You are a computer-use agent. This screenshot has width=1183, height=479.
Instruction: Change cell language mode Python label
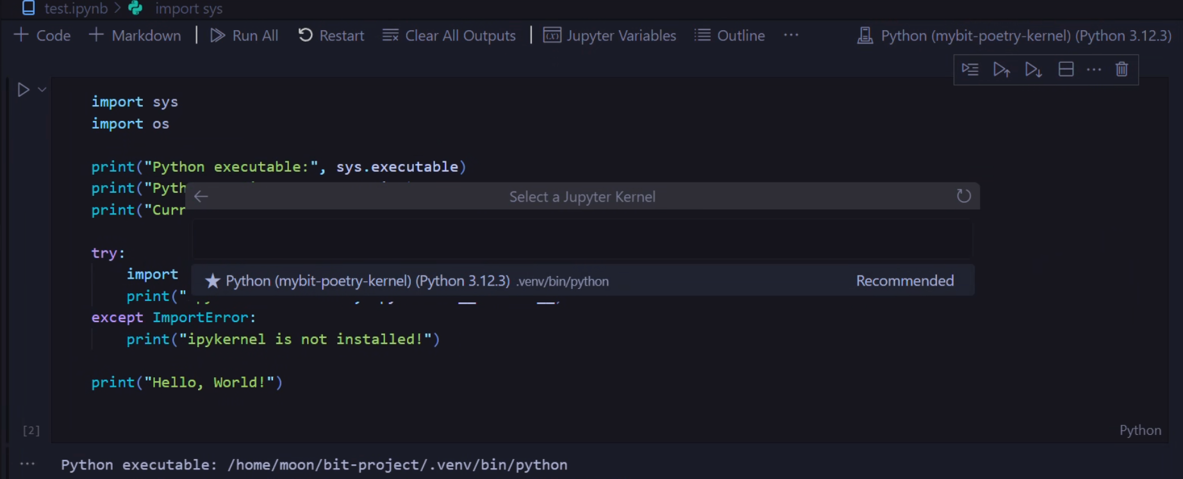point(1140,430)
